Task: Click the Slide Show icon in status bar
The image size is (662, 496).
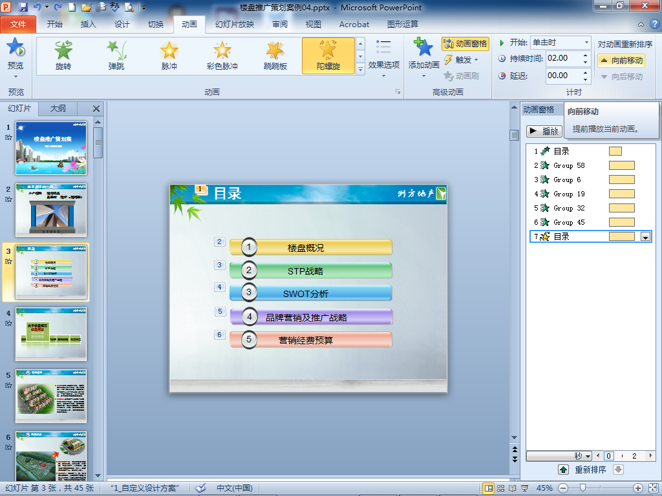Action: tap(524, 488)
